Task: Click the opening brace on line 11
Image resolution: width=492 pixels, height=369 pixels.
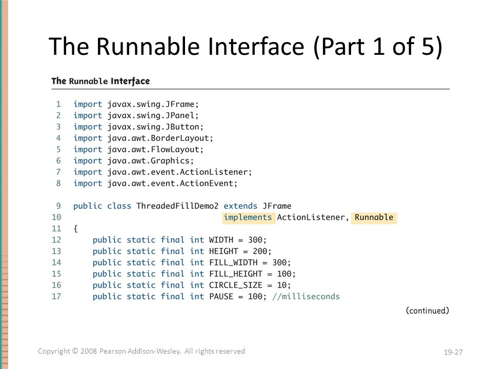Action: point(76,229)
